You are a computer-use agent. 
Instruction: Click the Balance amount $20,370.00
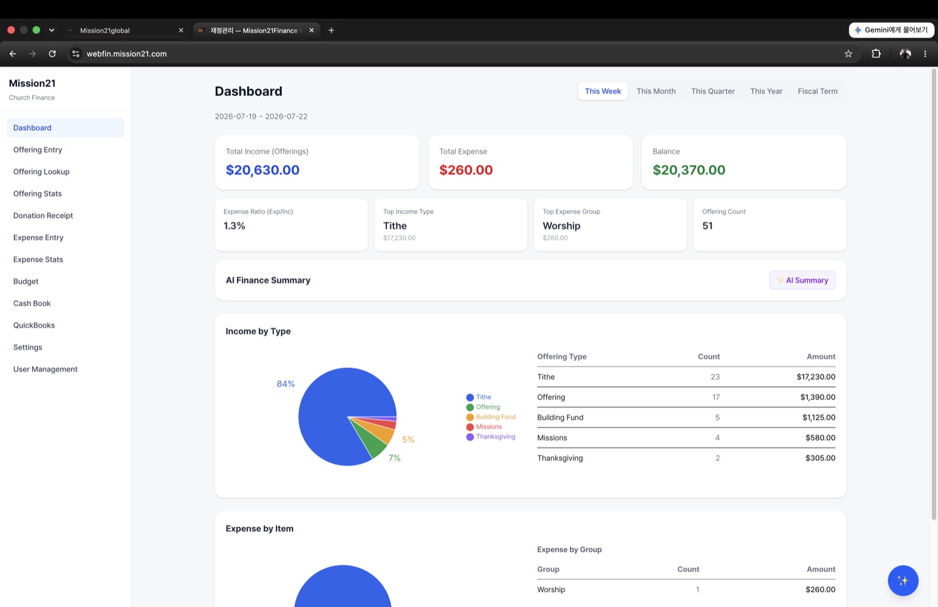689,170
